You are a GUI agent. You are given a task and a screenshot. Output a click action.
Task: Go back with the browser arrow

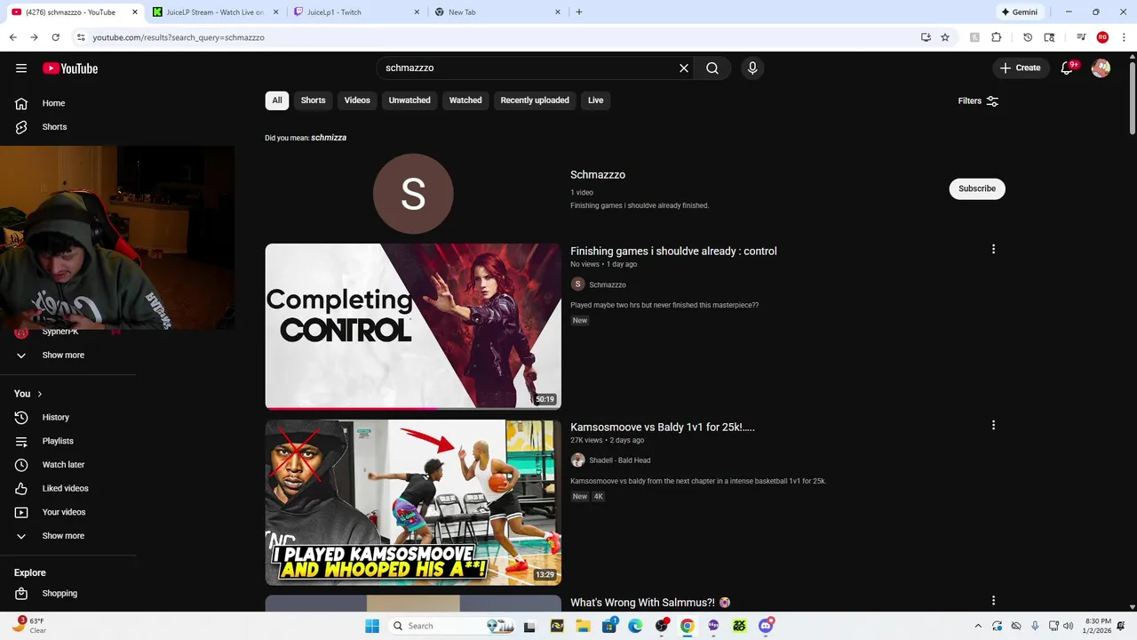click(x=12, y=37)
